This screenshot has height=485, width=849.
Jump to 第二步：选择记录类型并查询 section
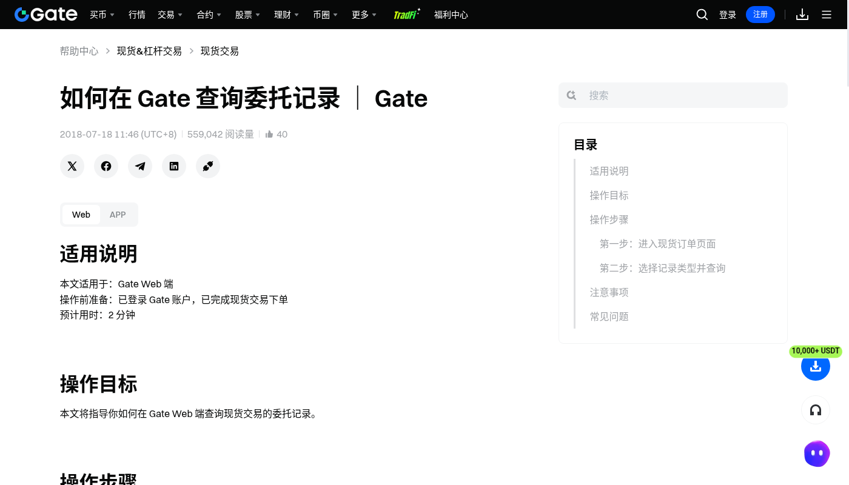[x=662, y=268]
